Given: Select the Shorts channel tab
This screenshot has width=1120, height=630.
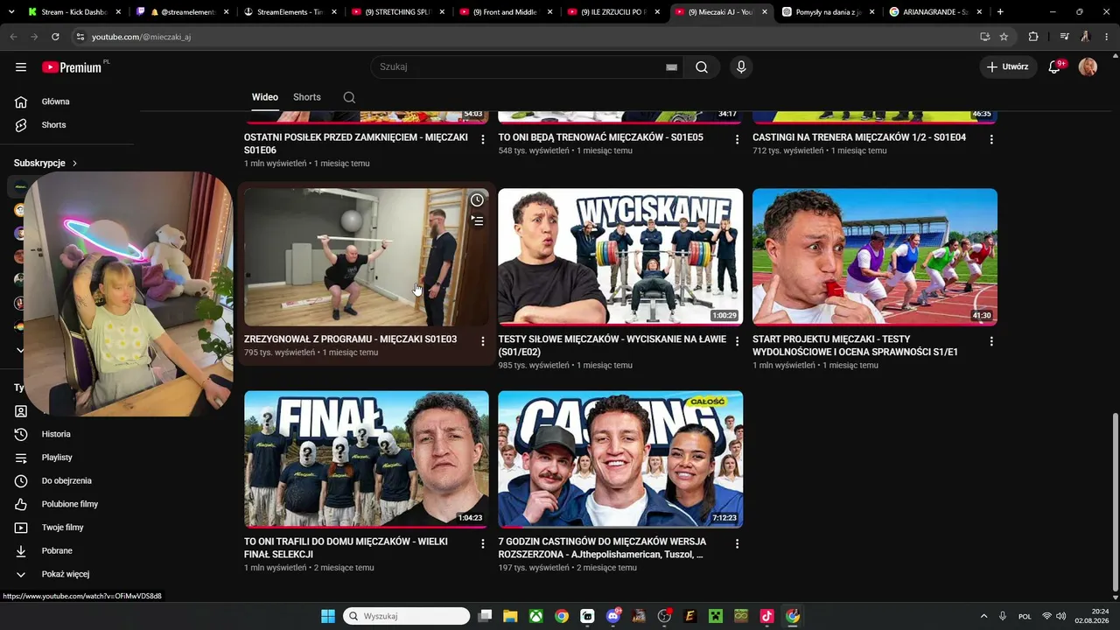Looking at the screenshot, I should pyautogui.click(x=307, y=97).
